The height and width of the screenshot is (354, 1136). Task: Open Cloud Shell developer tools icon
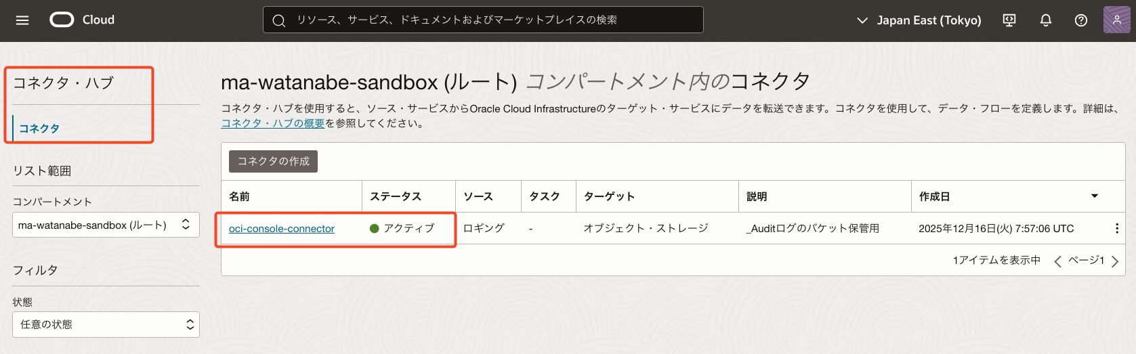(1009, 20)
